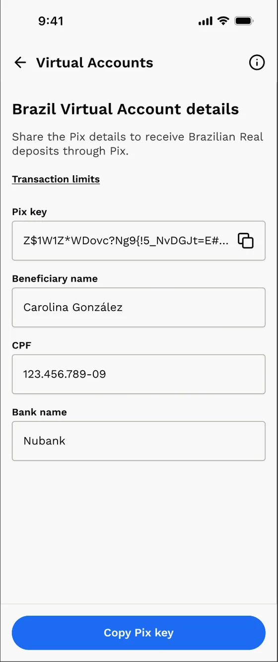Tap the Beneficiary name label

[55, 279]
